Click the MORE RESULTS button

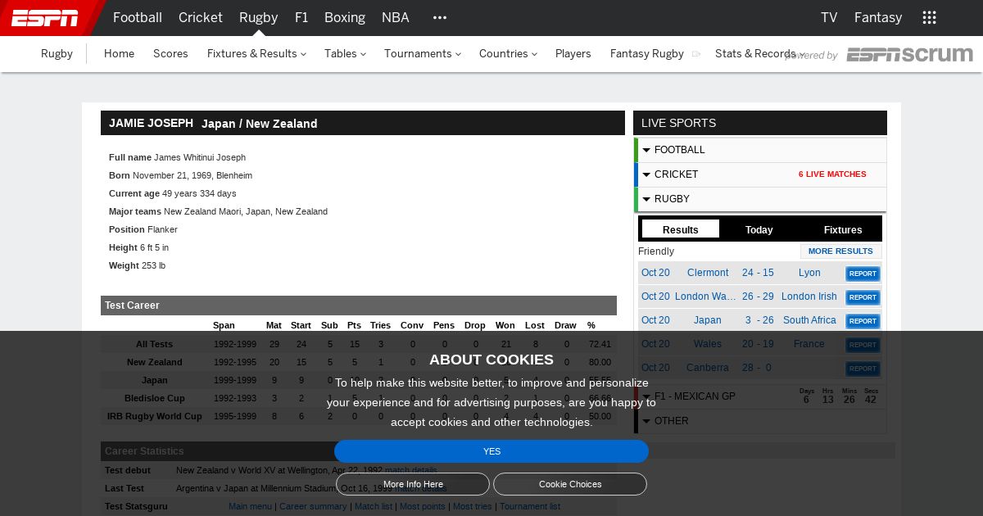[840, 251]
